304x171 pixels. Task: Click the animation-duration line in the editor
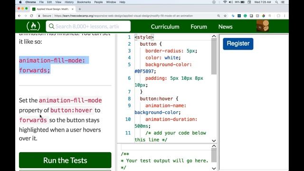click(171, 119)
